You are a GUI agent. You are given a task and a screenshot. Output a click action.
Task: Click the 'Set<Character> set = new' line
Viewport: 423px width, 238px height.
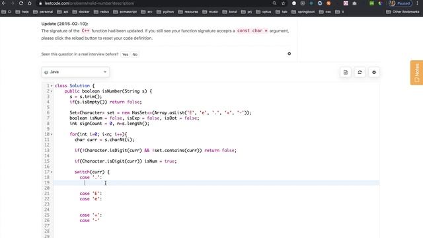coord(161,112)
